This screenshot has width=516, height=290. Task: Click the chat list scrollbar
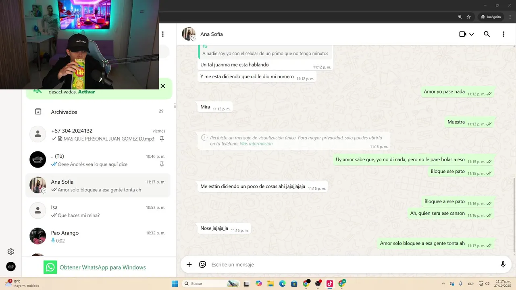175,106
